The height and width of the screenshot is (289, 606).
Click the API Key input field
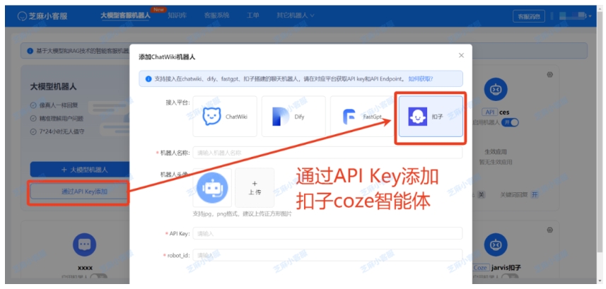click(x=327, y=233)
